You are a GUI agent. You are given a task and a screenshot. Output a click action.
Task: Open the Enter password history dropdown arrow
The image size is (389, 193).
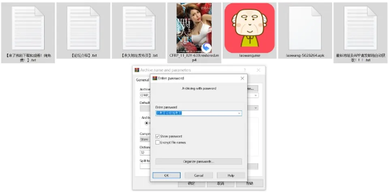[239, 113]
